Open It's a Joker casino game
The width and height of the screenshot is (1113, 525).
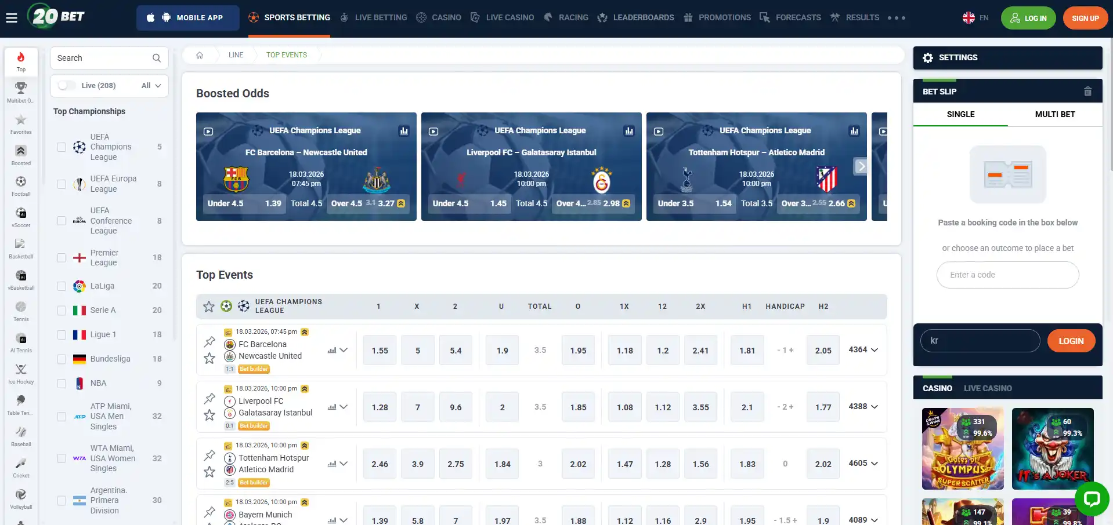(1053, 449)
